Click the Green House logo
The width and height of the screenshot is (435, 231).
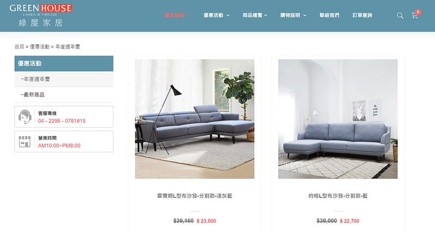pyautogui.click(x=41, y=15)
